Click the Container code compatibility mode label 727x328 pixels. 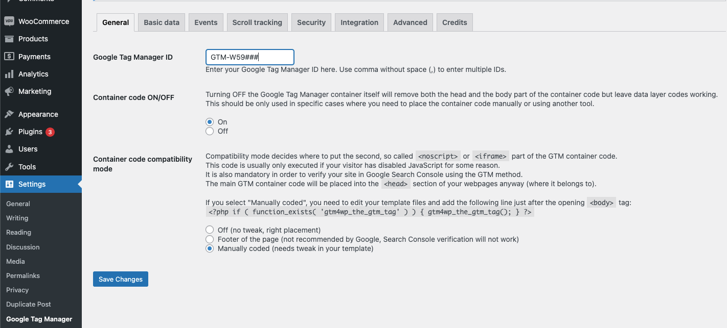click(143, 164)
